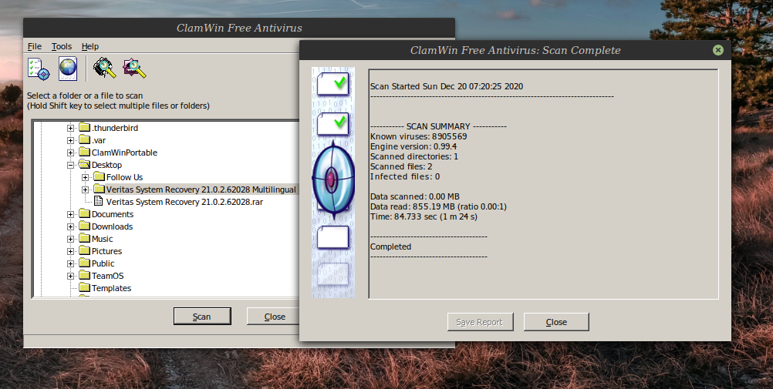Click the 'Infected files: 0' line

[x=405, y=176]
